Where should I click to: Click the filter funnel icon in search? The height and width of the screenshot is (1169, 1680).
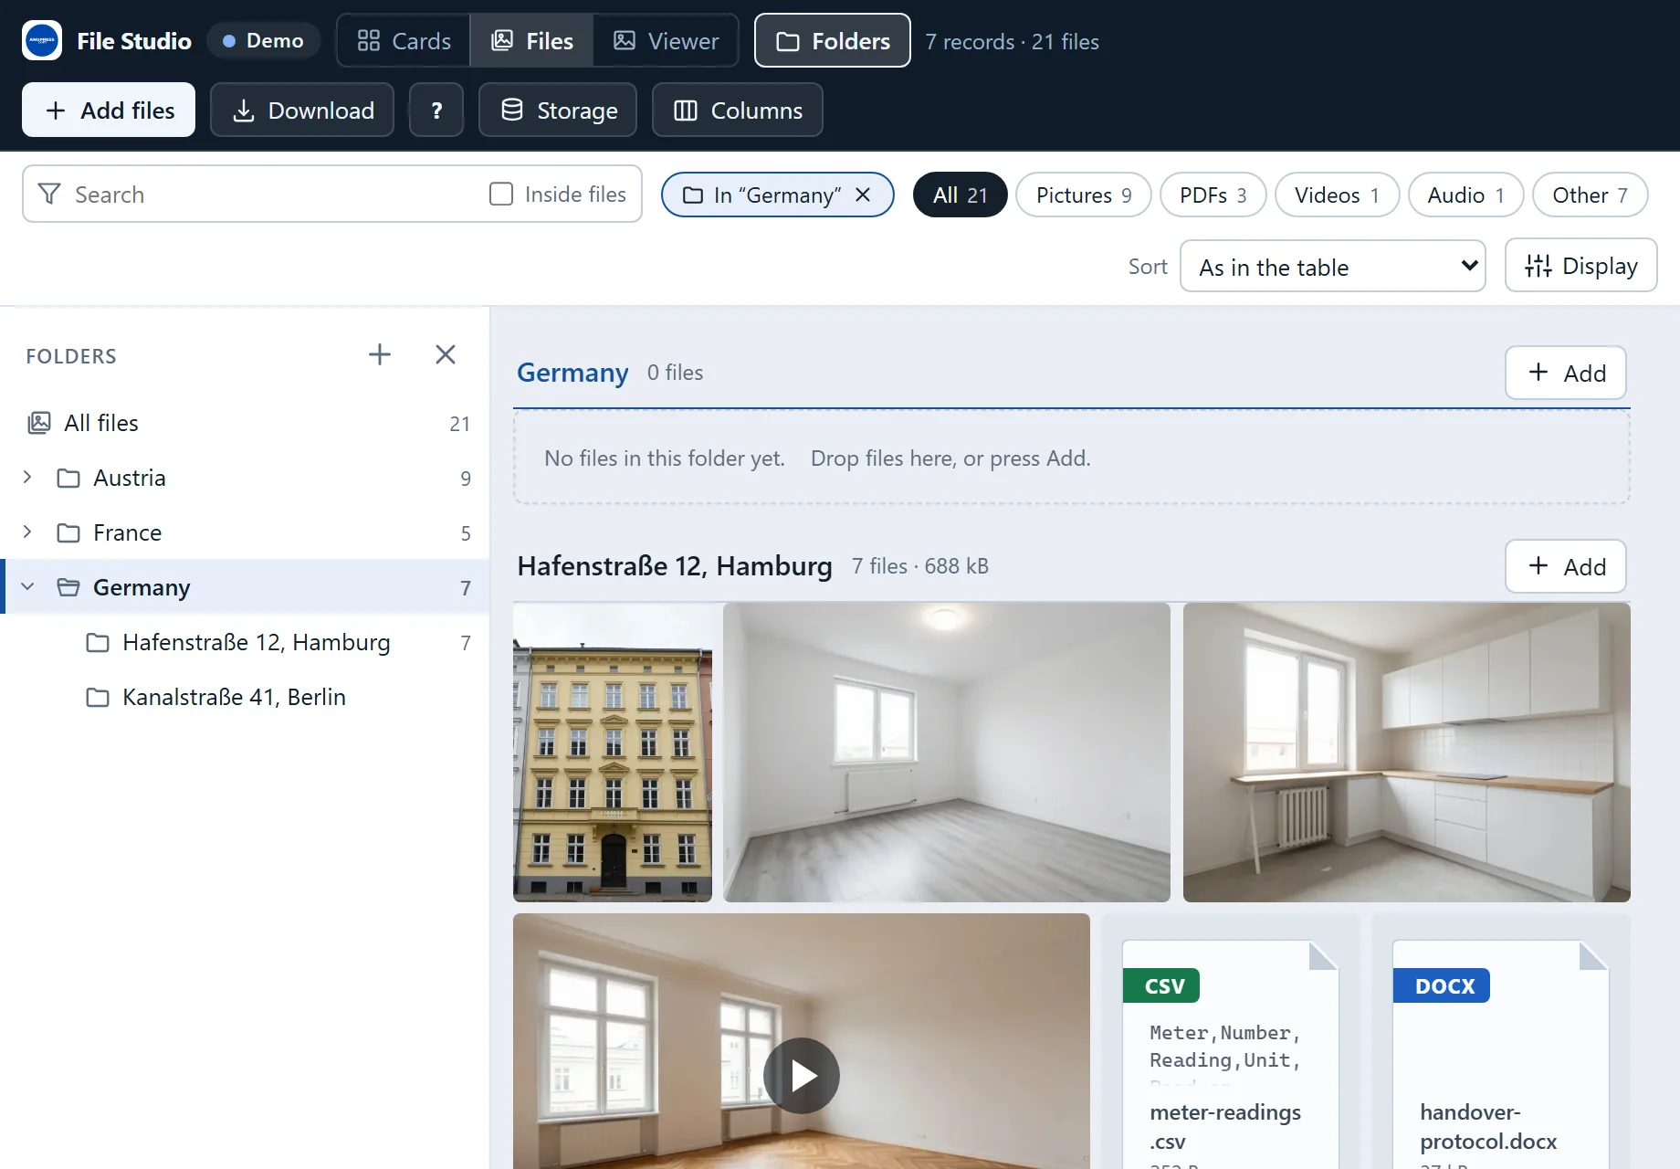(49, 194)
